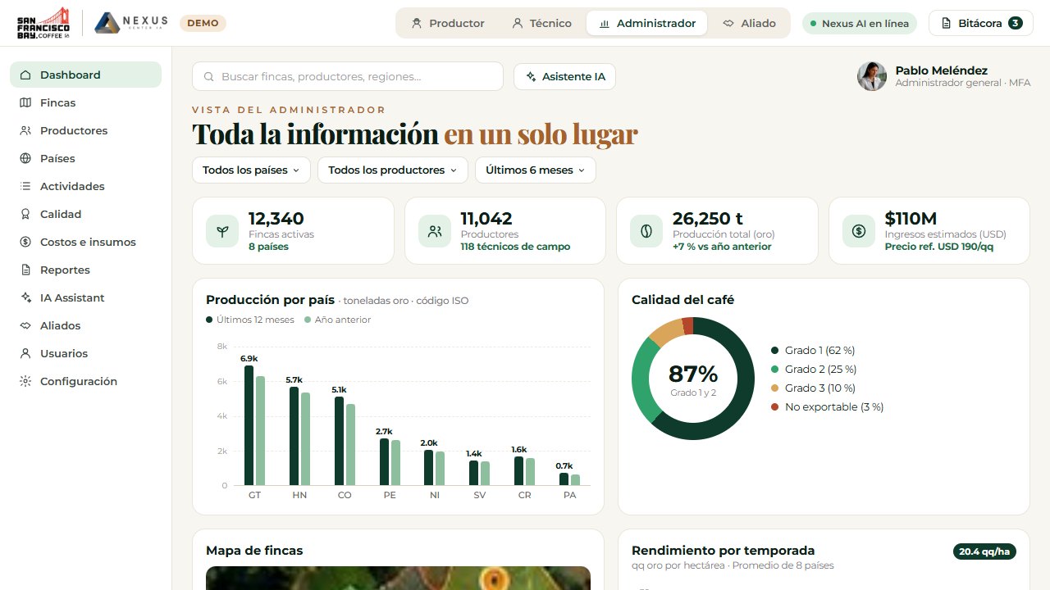Click the Fincas map icon
Viewport: 1050px width, 590px height.
25,102
